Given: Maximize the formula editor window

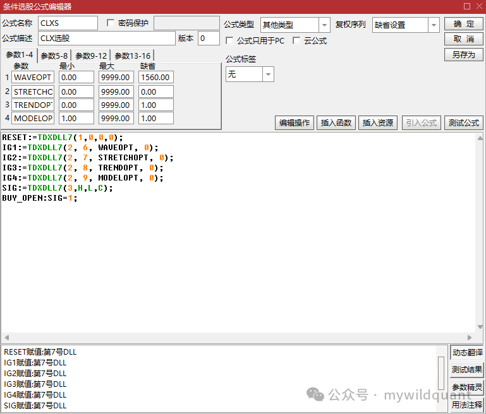Looking at the screenshot, I should (467, 6).
